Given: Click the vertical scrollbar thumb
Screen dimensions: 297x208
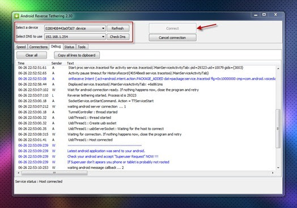Looking at the screenshot, I should (x=278, y=128).
